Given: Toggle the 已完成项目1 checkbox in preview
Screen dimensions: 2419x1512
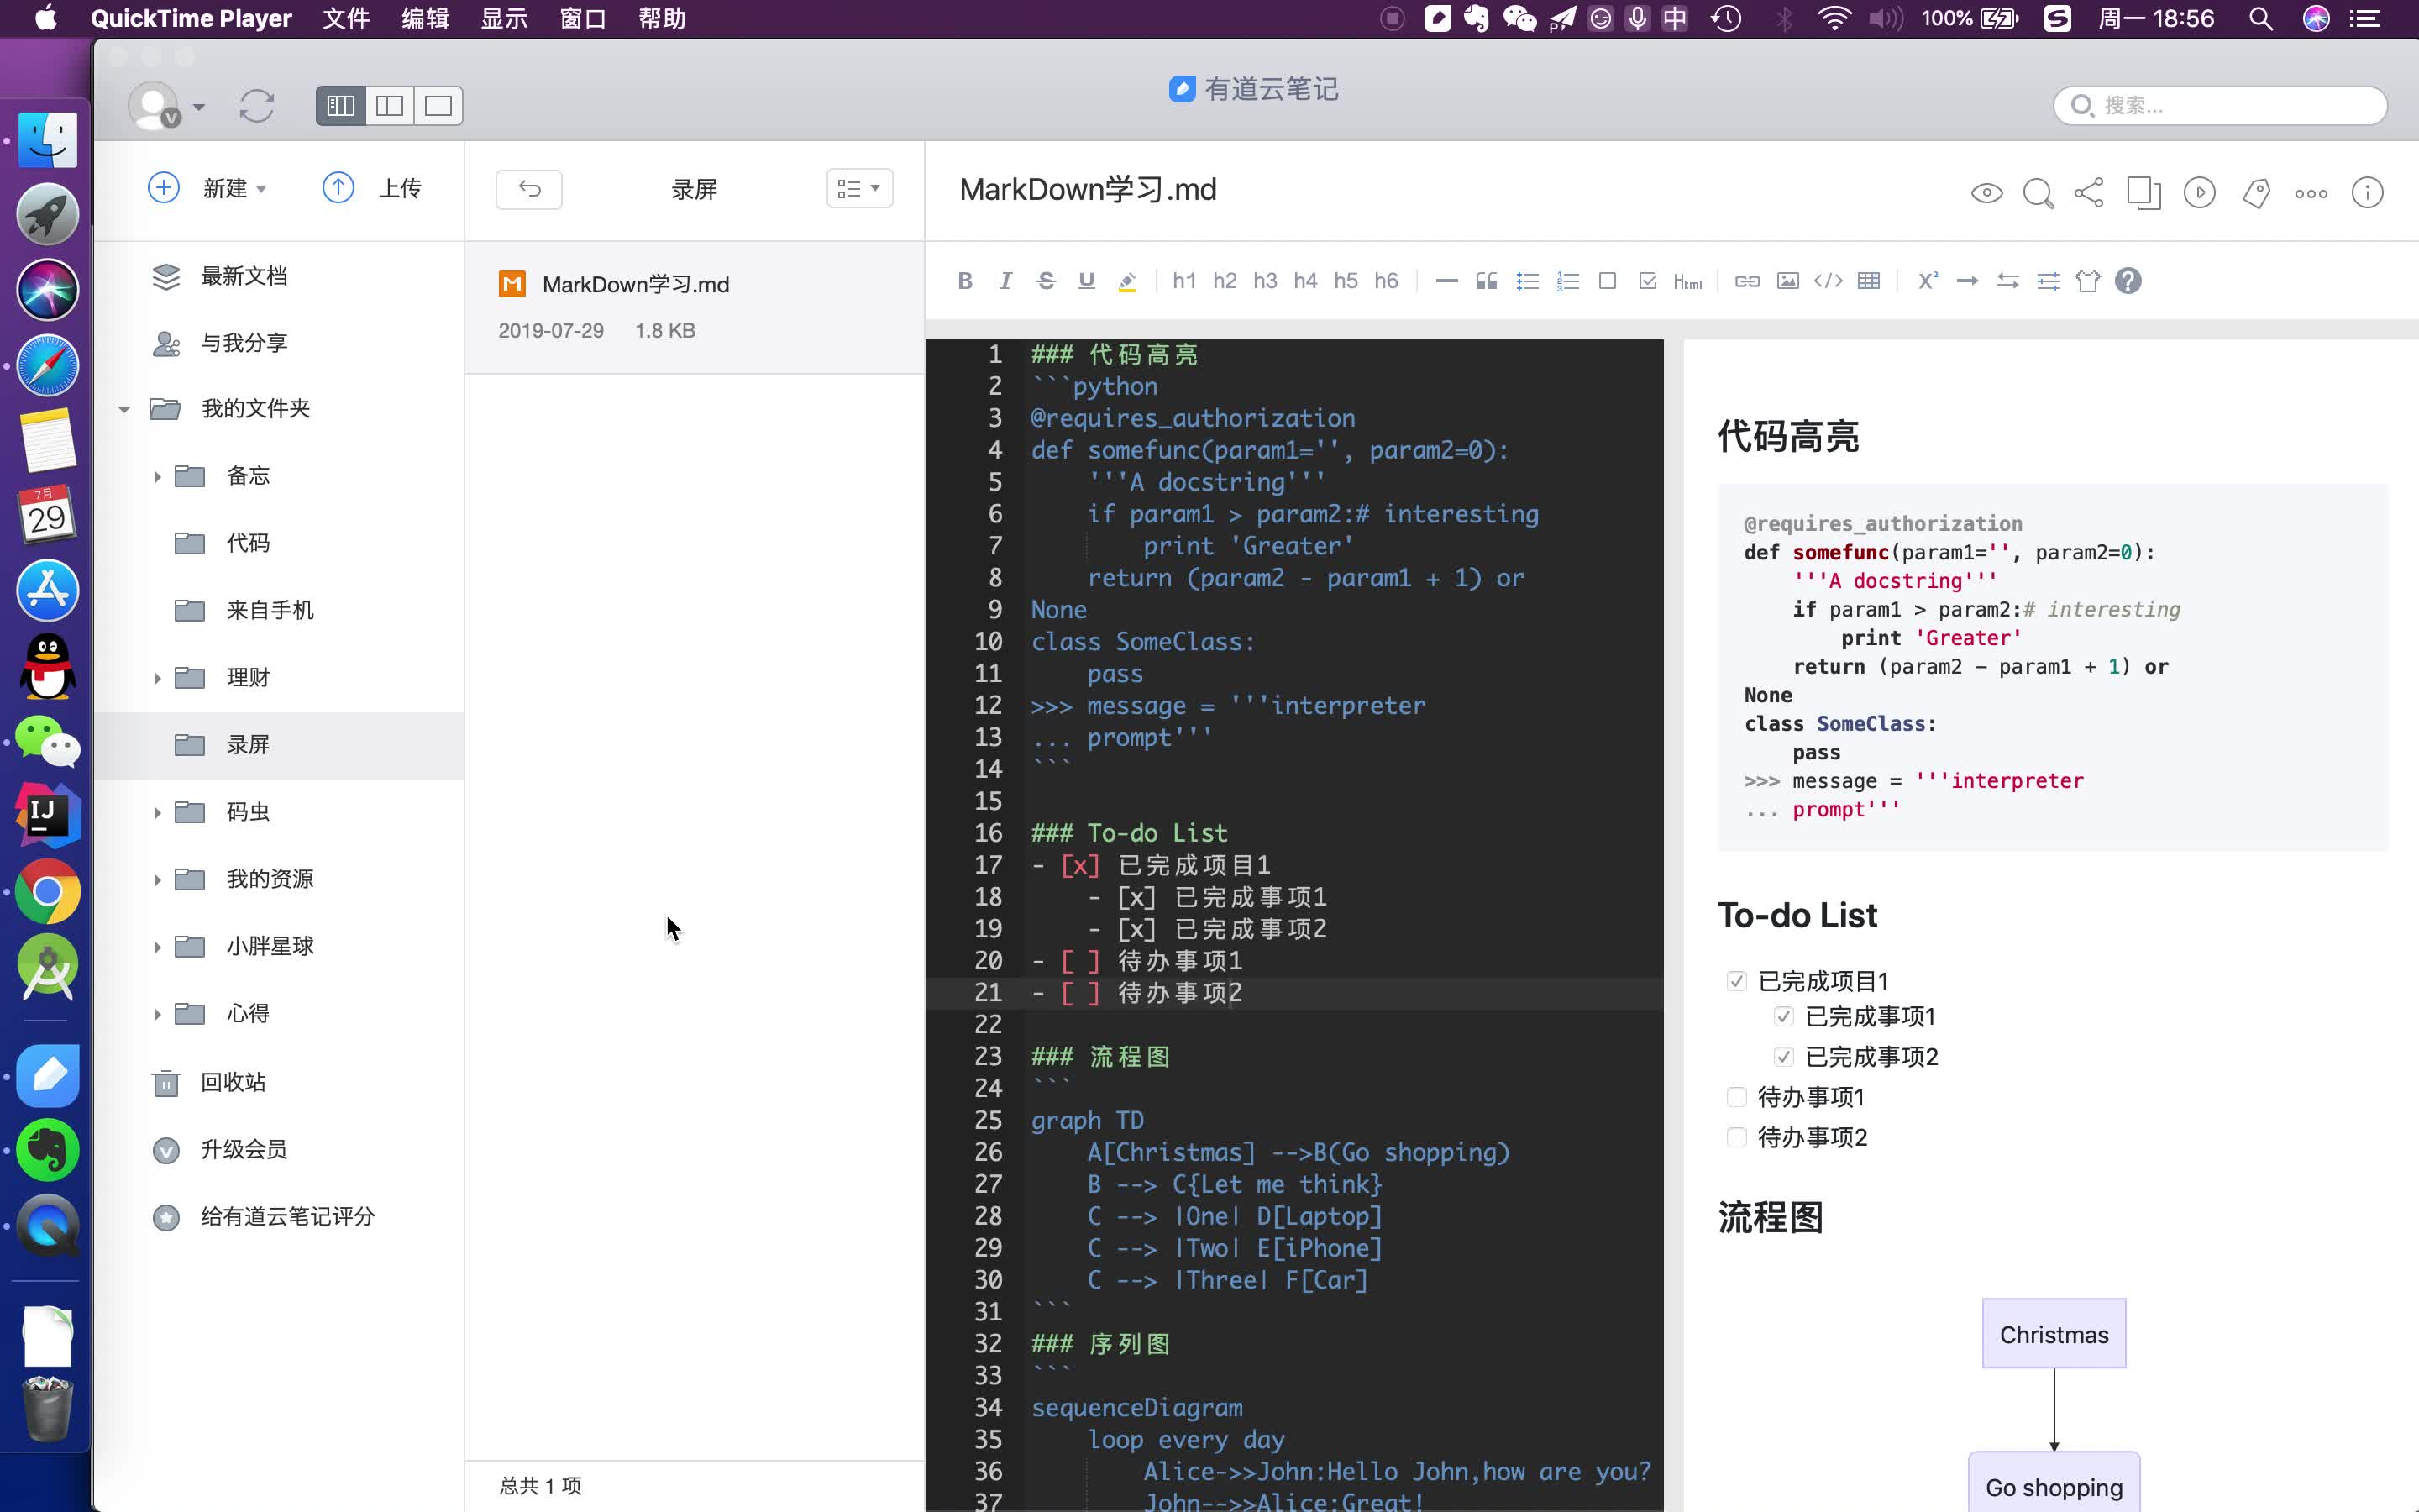Looking at the screenshot, I should point(1736,981).
